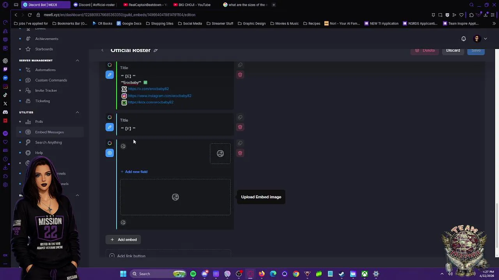The height and width of the screenshot is (280, 499).
Task: Click Add new field link
Action: [x=134, y=171]
